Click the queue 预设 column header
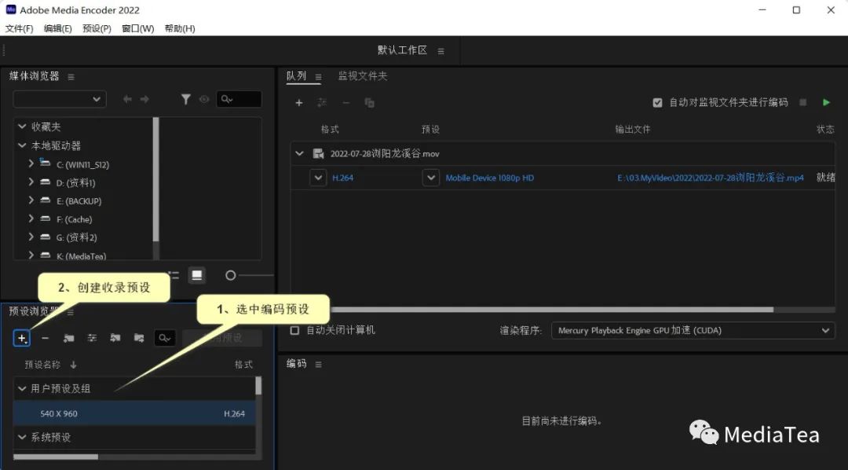Viewport: 848px width, 470px height. click(430, 130)
